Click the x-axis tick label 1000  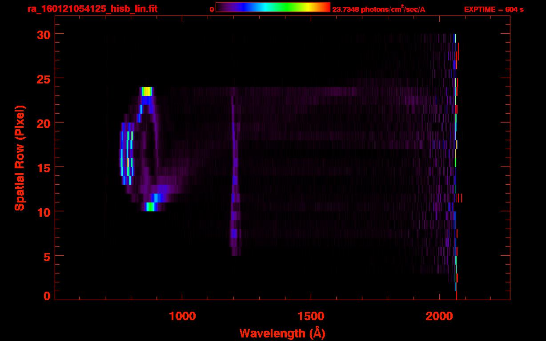[x=182, y=316]
